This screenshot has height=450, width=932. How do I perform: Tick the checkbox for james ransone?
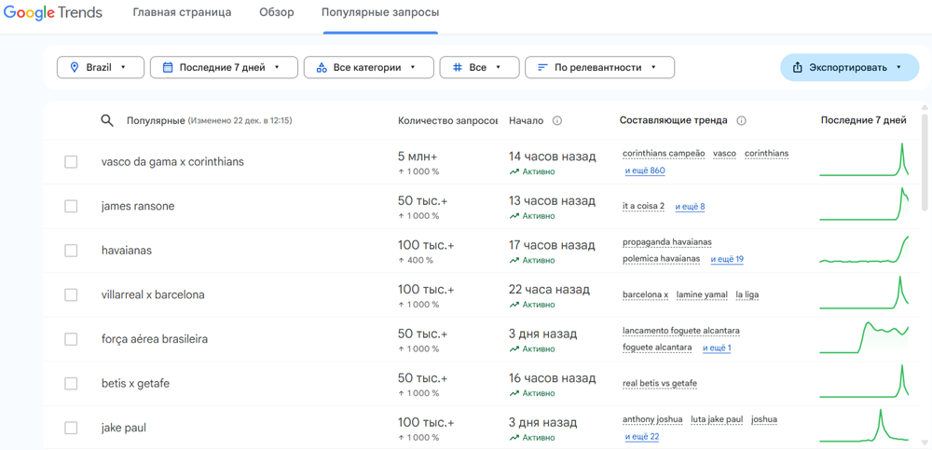point(71,206)
